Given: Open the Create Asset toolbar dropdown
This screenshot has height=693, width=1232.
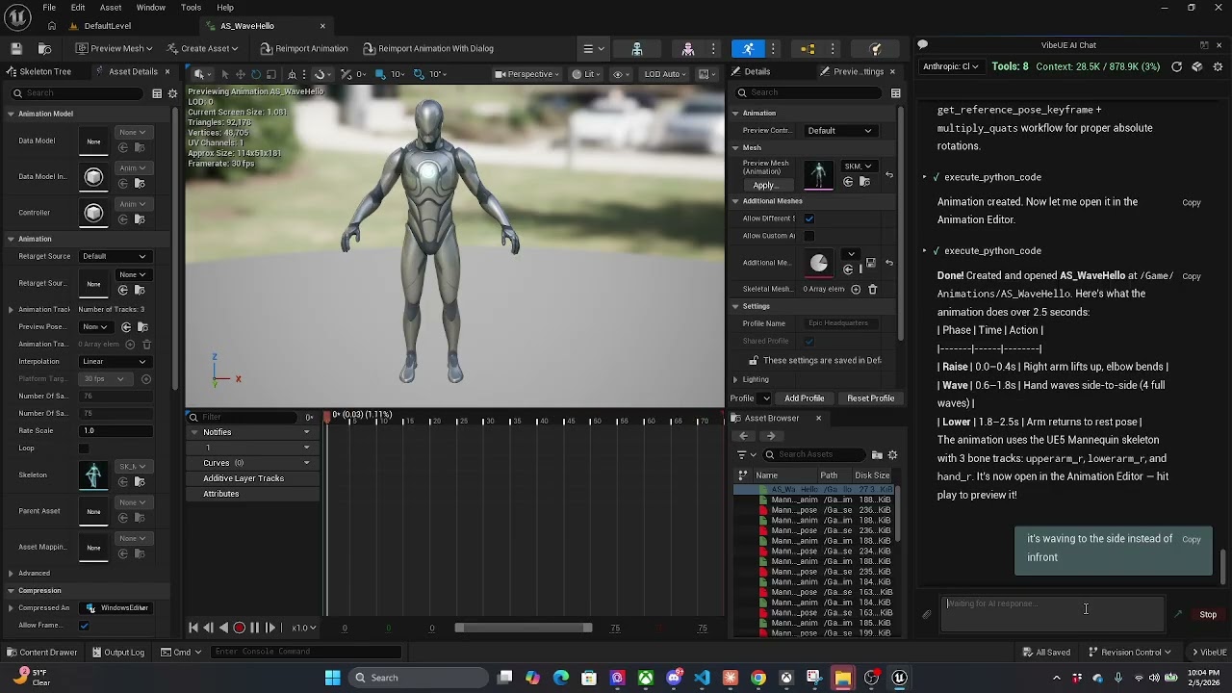Looking at the screenshot, I should coord(203,48).
